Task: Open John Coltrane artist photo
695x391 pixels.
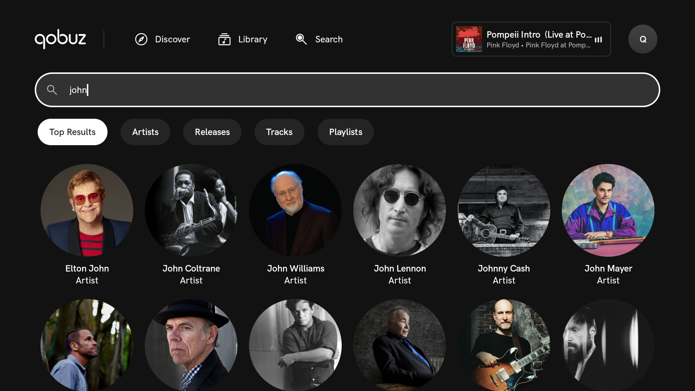Action: coord(191,210)
